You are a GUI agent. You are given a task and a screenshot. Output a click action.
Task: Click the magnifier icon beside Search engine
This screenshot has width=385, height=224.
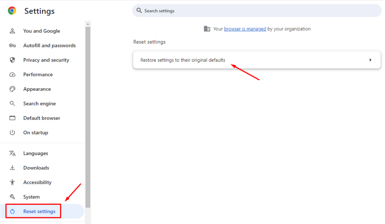click(12, 103)
